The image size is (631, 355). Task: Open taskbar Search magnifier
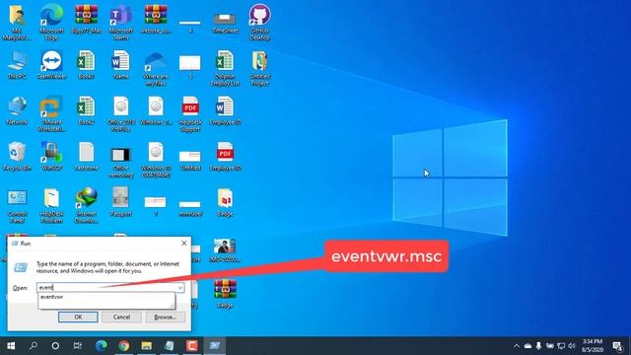coord(34,346)
